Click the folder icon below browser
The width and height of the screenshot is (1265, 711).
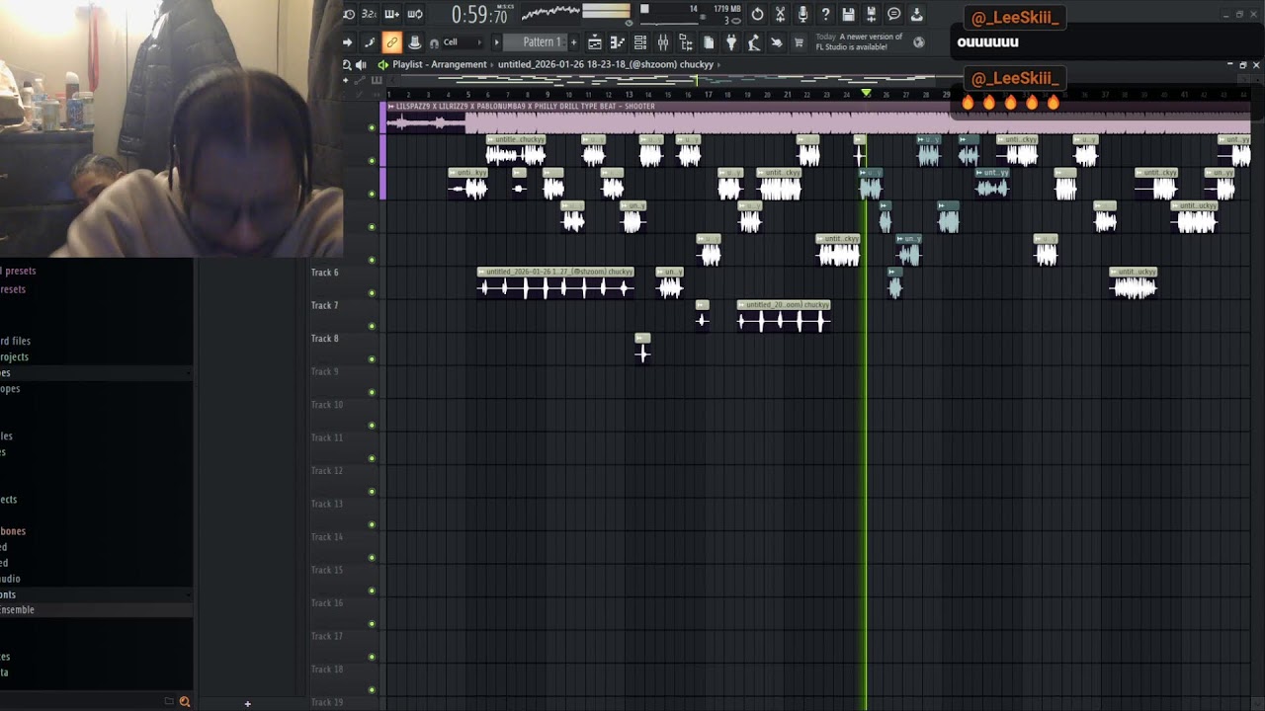(168, 702)
